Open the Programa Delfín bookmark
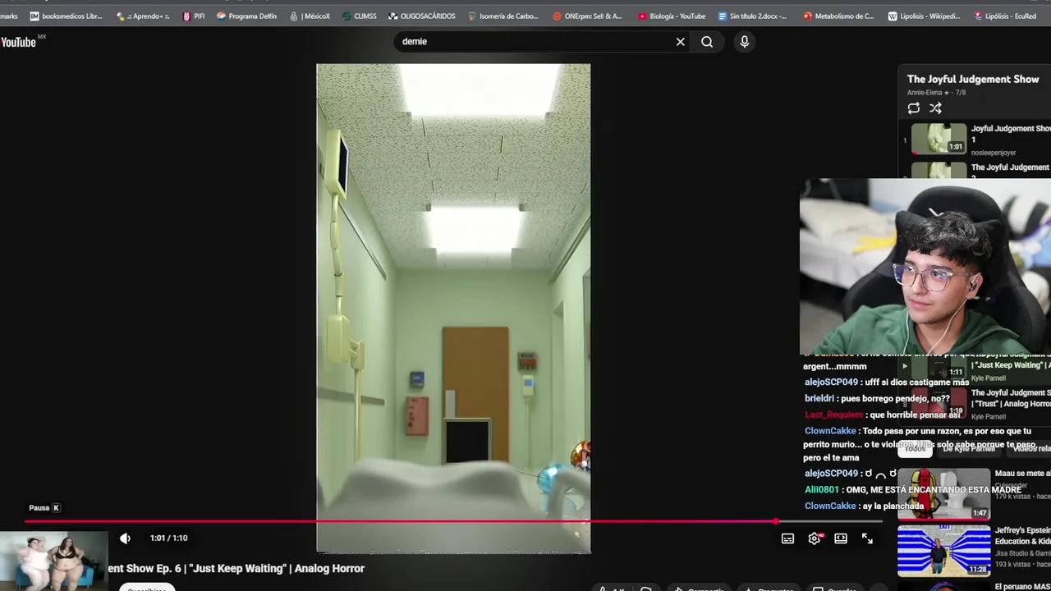This screenshot has height=591, width=1051. [x=246, y=16]
